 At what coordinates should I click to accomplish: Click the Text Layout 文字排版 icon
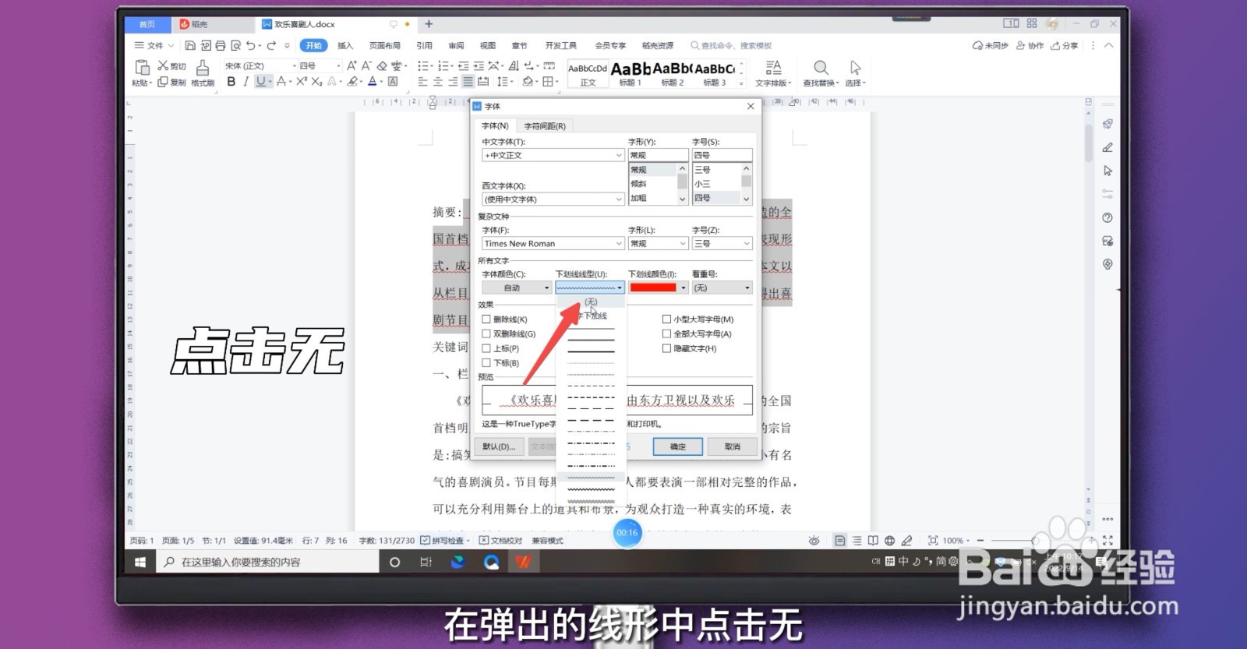coord(773,68)
